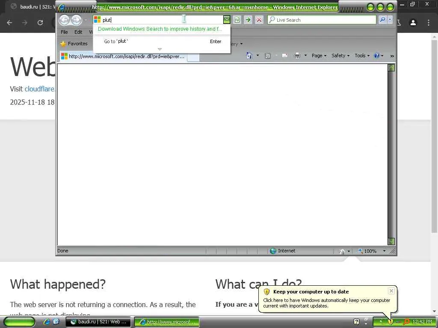Open the Home button dropdown arrow
Viewport: 438px width, 328px height.
click(257, 56)
